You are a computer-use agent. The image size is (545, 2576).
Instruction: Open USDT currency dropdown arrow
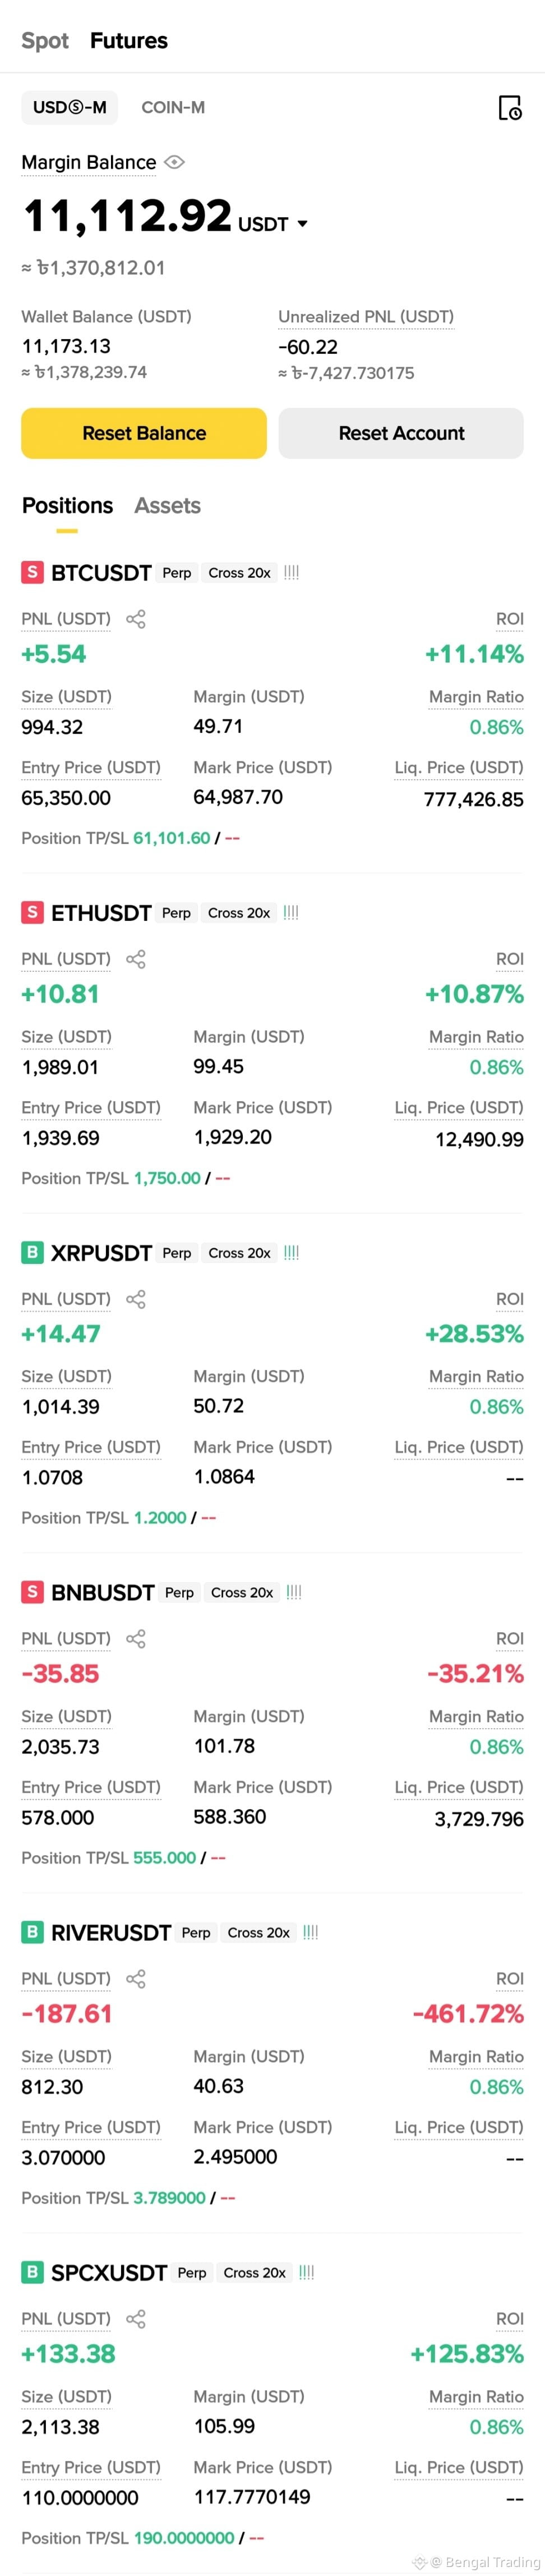(x=302, y=224)
